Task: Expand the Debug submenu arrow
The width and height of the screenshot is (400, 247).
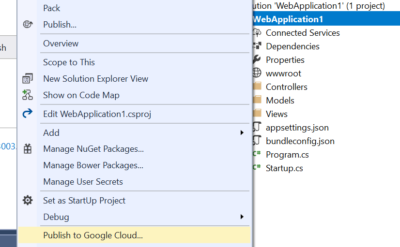Action: pyautogui.click(x=242, y=217)
